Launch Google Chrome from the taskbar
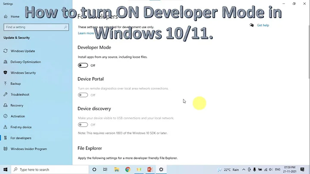Image resolution: width=310 pixels, height=174 pixels. point(128,170)
